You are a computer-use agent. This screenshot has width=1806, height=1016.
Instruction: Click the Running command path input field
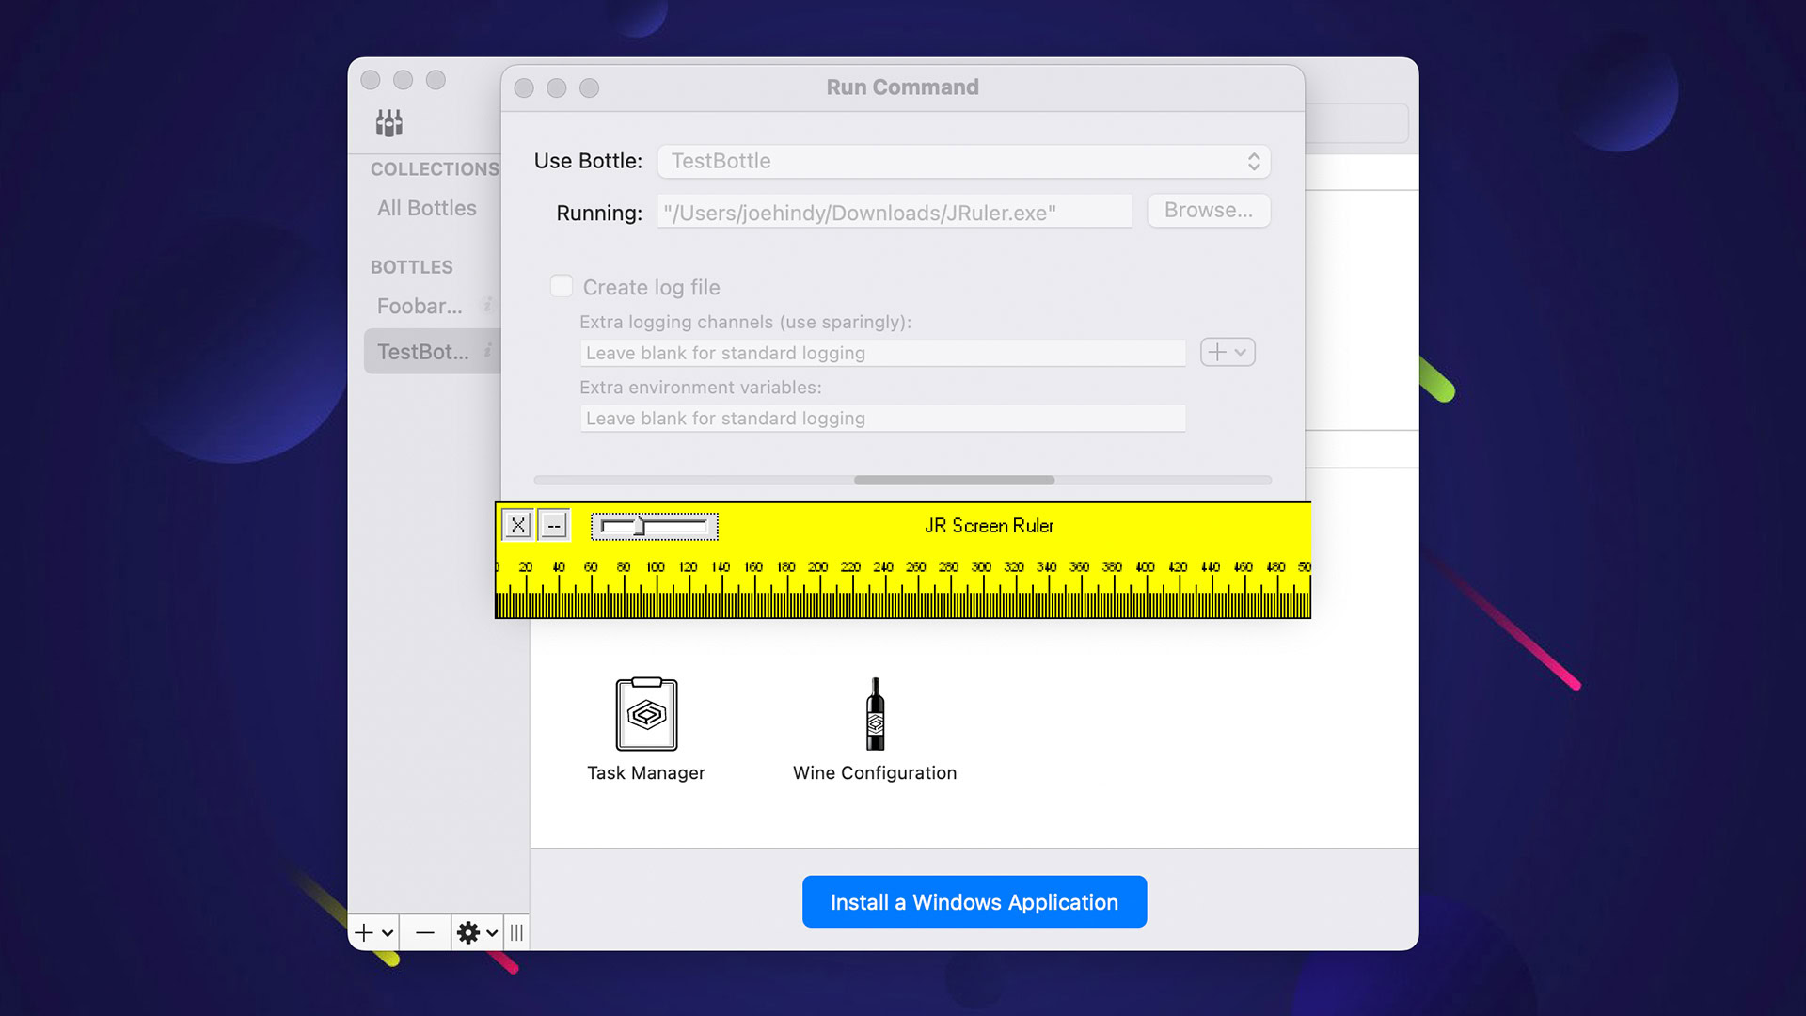point(894,213)
